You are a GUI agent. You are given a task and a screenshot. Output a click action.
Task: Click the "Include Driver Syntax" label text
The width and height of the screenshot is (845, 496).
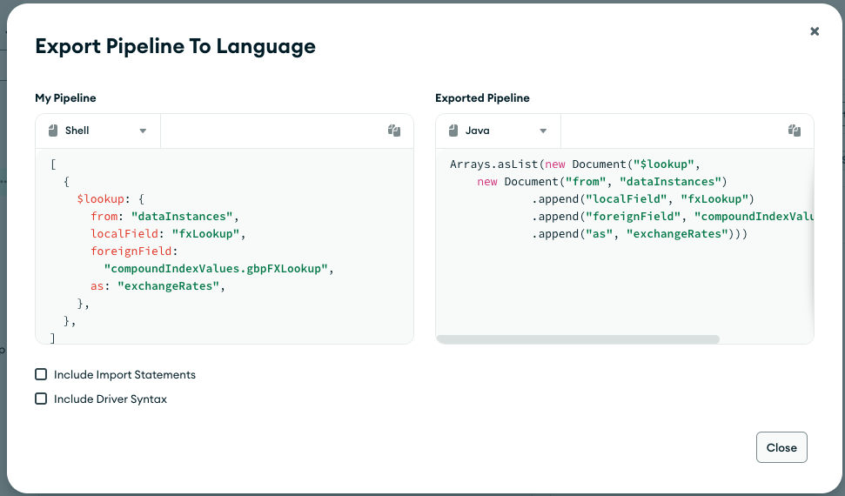111,399
